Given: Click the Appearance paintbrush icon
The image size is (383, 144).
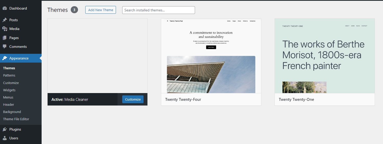Looking at the screenshot, I should [5, 58].
